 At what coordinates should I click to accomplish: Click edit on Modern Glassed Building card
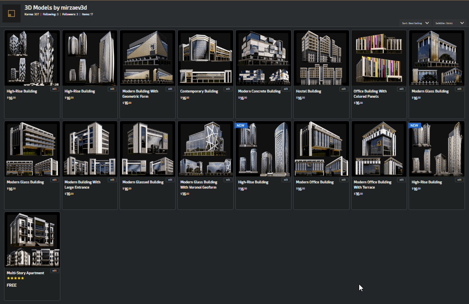tap(170, 180)
